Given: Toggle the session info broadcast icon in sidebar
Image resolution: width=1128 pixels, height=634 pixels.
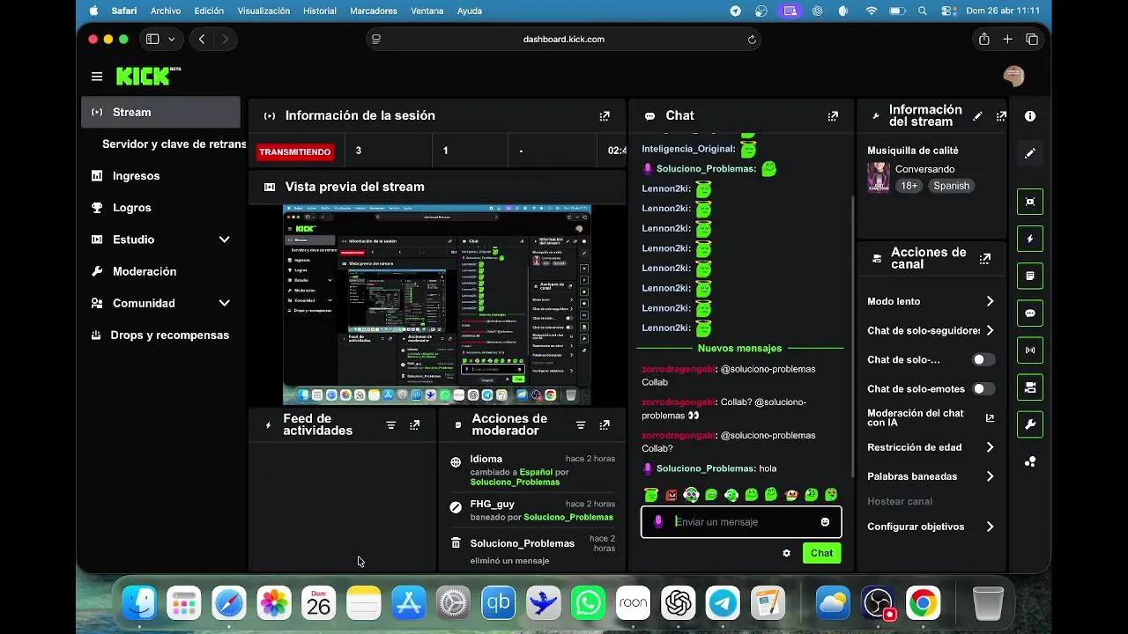Looking at the screenshot, I should pos(1030,350).
